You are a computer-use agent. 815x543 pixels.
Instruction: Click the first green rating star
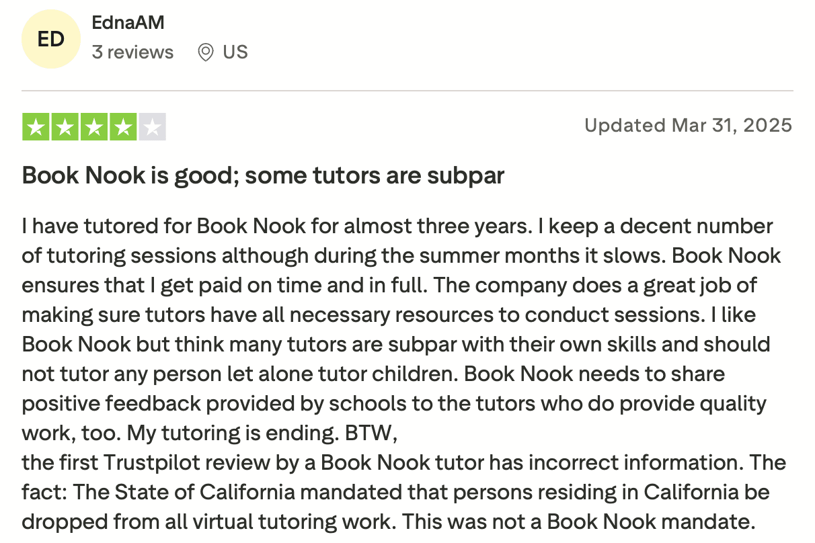36,127
